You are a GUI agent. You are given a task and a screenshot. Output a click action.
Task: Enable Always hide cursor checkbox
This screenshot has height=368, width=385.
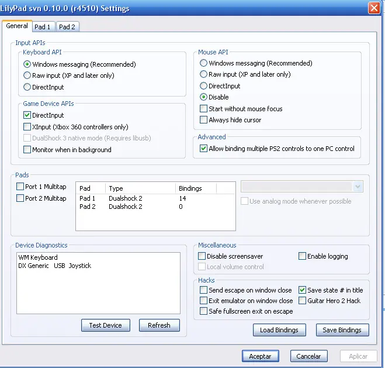[x=203, y=120]
